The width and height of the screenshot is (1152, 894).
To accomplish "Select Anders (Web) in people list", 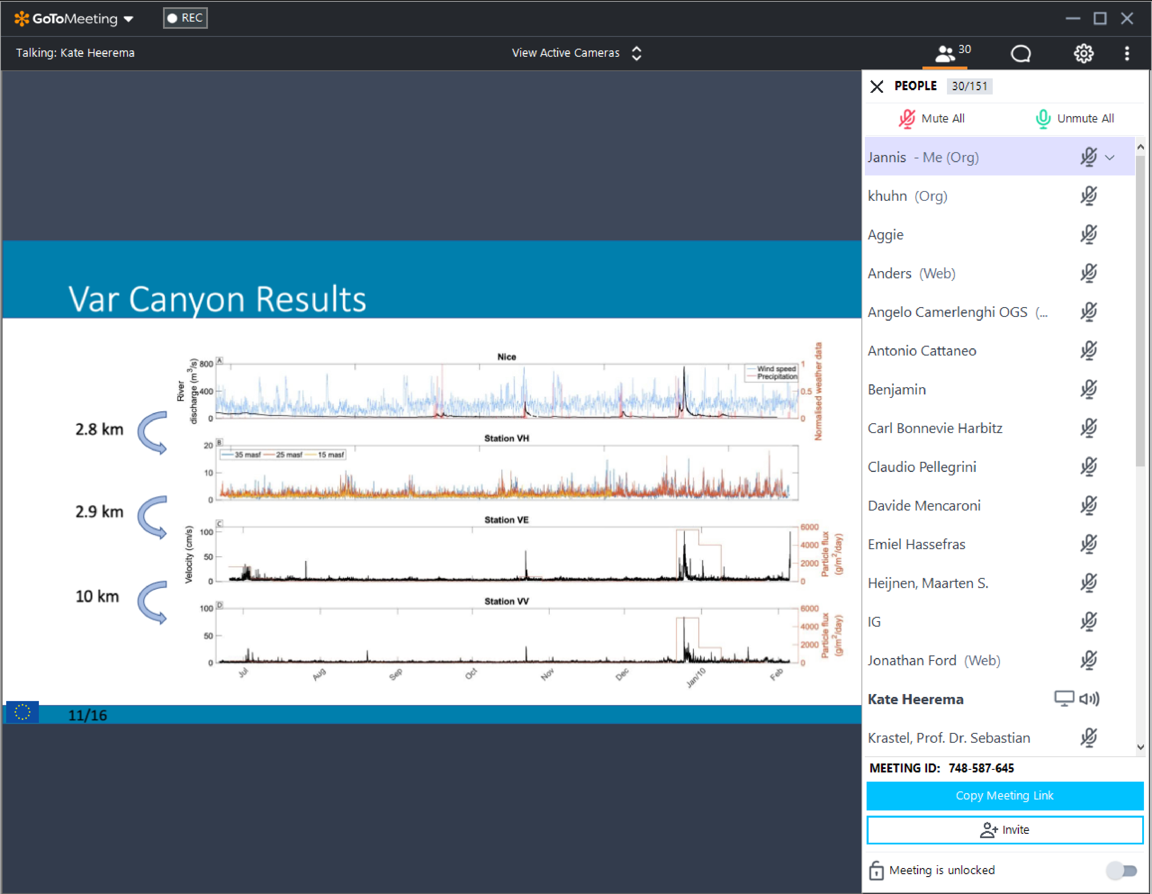I will point(1000,273).
